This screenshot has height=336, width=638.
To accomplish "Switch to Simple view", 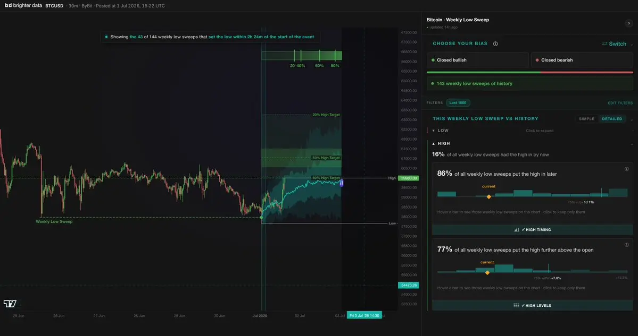I will (587, 119).
